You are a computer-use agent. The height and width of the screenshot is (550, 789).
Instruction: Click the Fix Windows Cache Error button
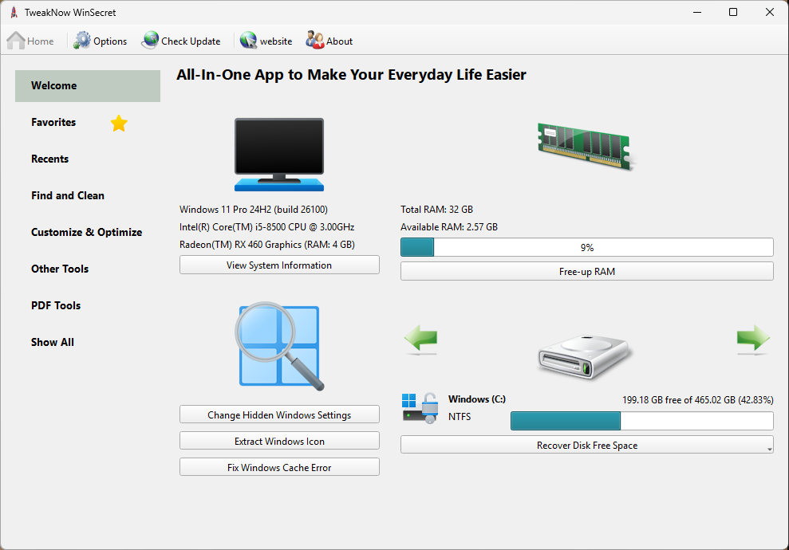[x=278, y=466]
